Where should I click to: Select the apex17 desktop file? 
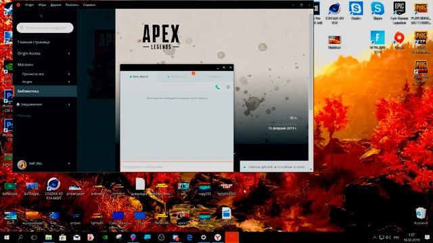183,217
